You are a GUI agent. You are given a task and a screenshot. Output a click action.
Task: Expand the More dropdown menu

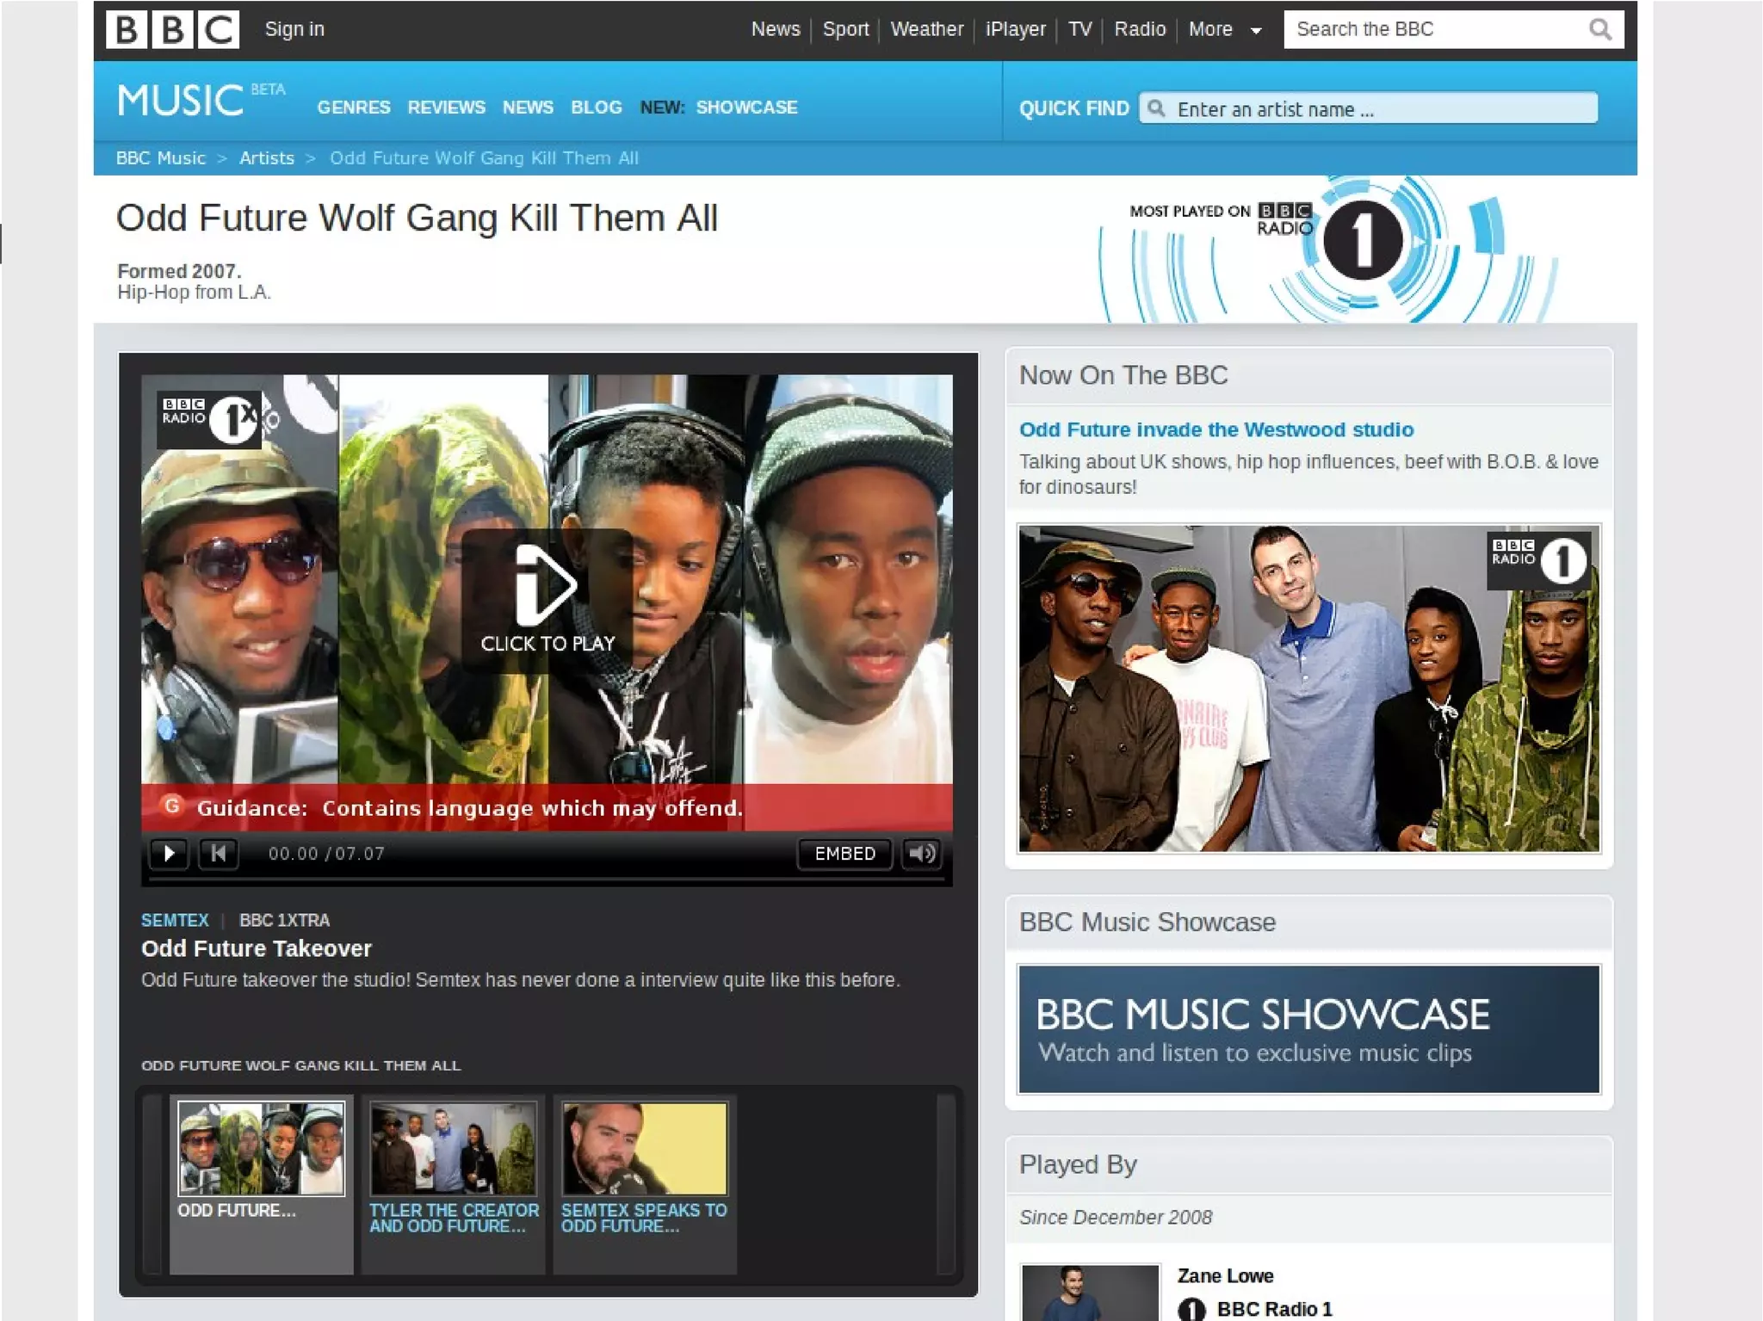(x=1210, y=29)
